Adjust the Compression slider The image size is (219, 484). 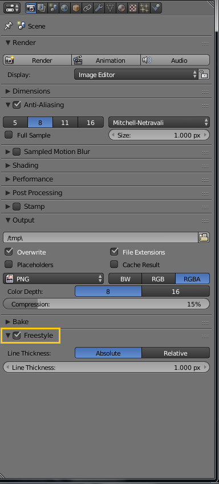(x=106, y=304)
